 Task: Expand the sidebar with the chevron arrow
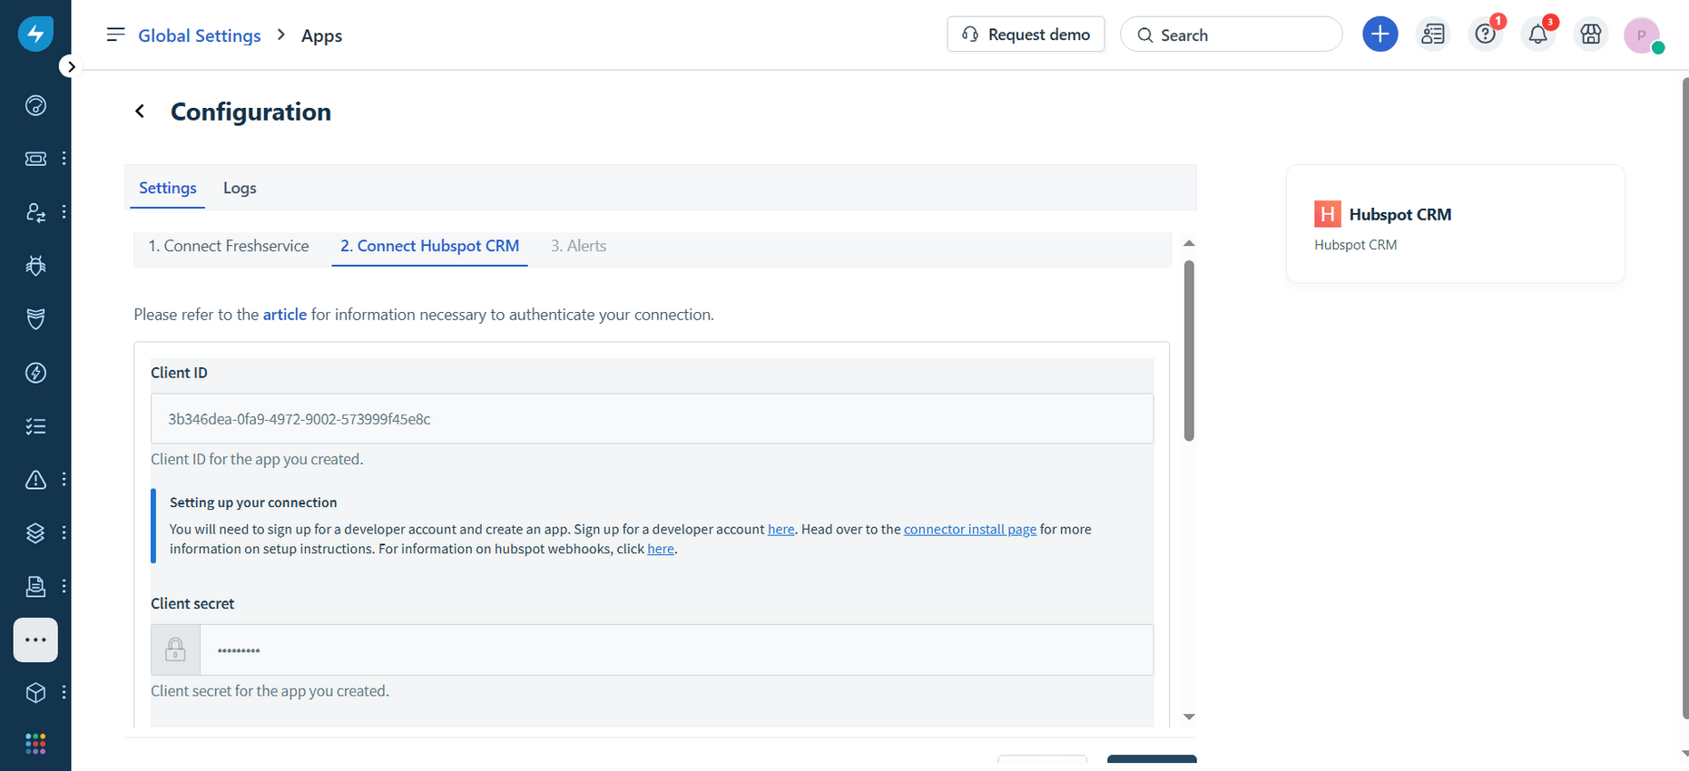coord(71,66)
